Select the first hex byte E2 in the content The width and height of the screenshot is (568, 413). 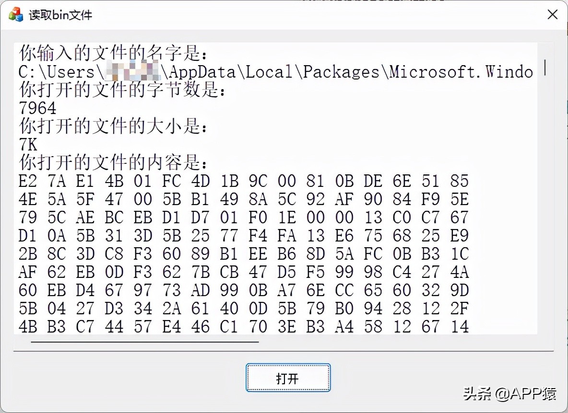click(27, 181)
